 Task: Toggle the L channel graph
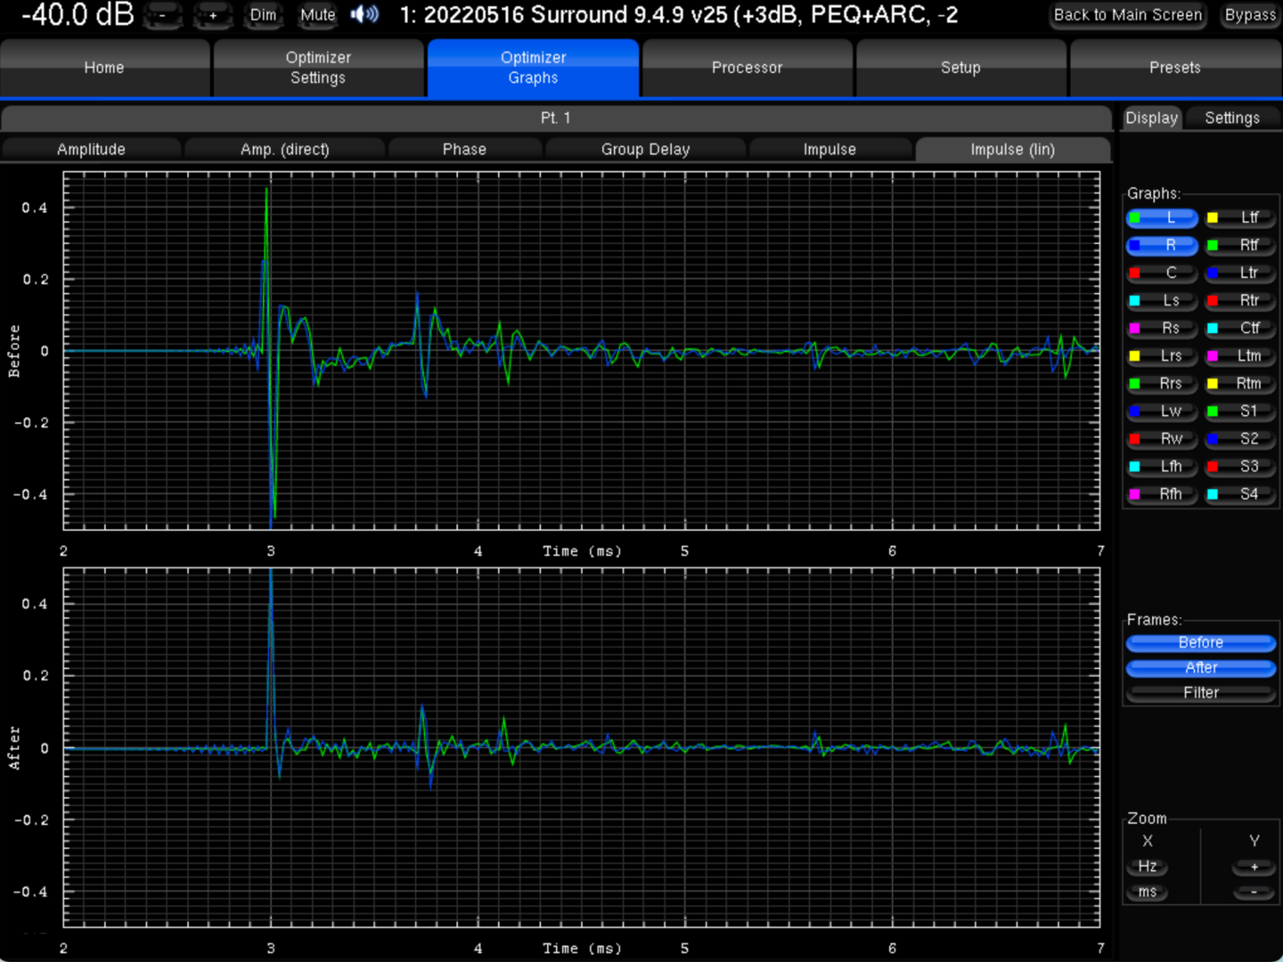coord(1162,218)
